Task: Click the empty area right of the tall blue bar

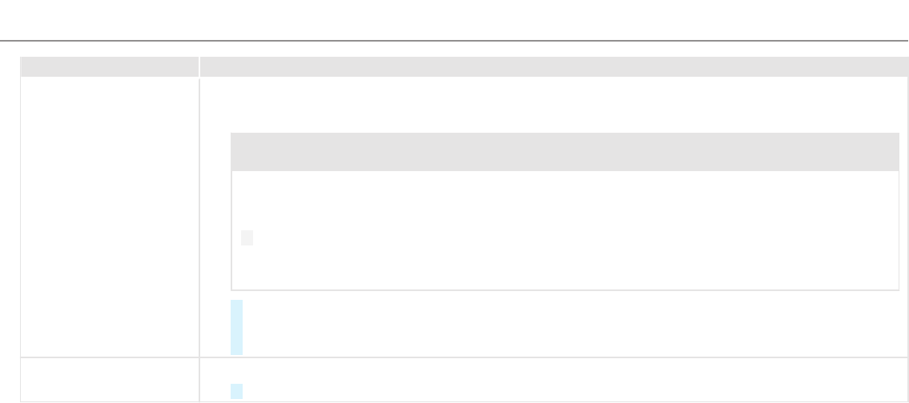Action: [x=561, y=327]
